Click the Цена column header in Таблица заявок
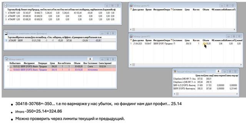 click(x=52, y=63)
